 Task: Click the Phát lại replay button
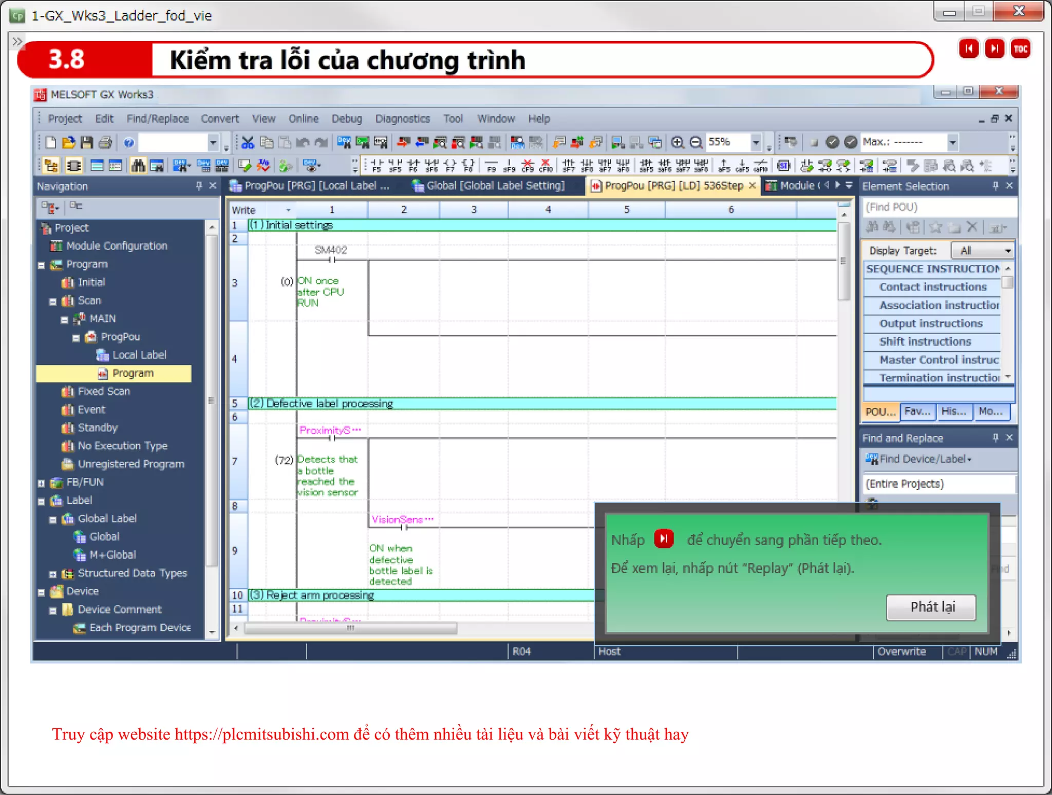(x=931, y=607)
